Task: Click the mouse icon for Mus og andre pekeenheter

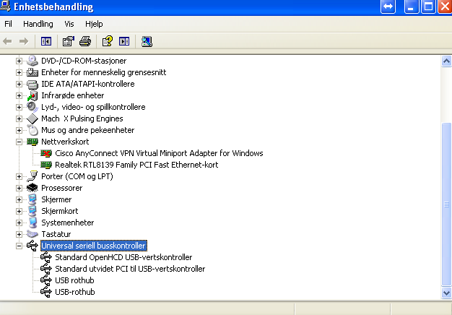Action: (x=32, y=130)
